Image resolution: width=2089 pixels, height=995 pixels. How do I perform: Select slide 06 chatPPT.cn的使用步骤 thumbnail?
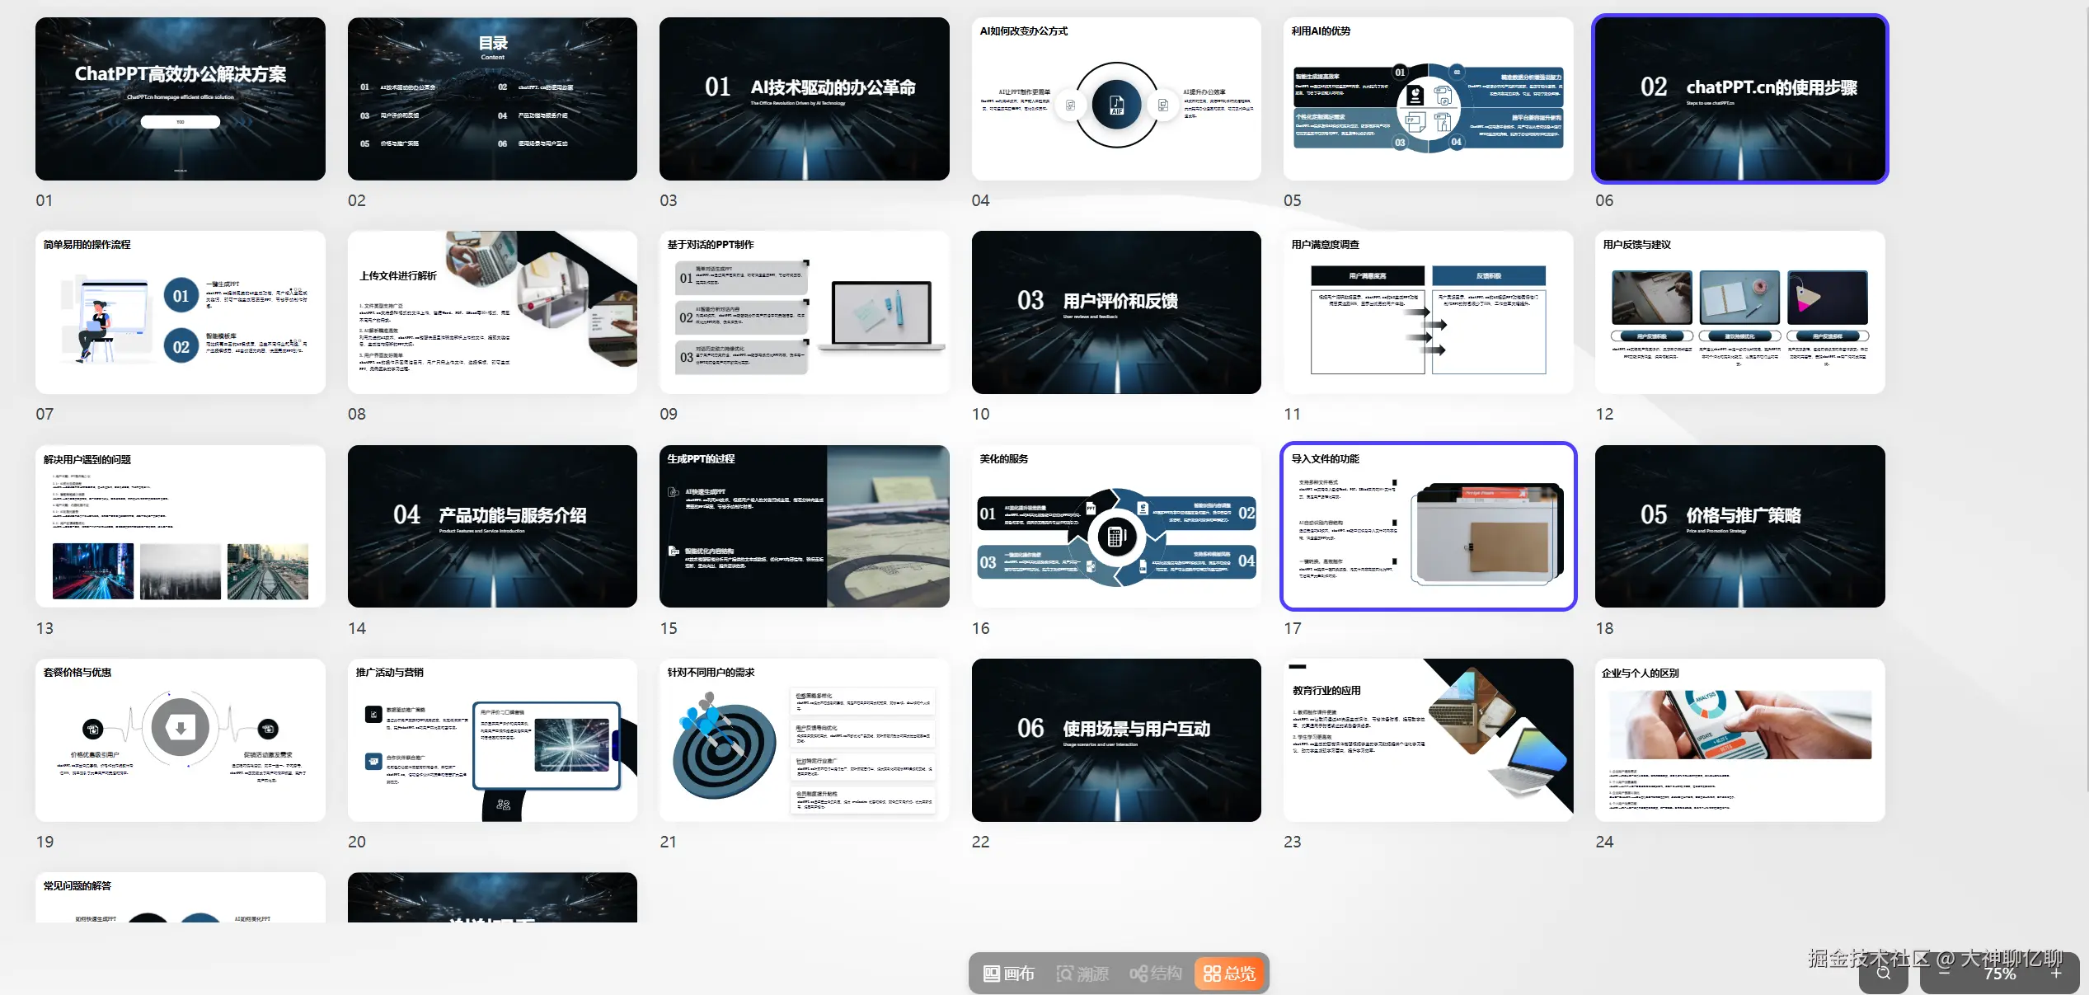(x=1739, y=99)
